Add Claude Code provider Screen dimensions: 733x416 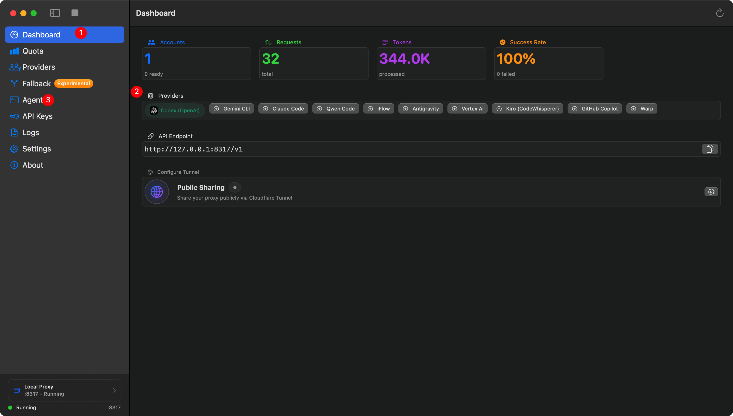pyautogui.click(x=283, y=108)
